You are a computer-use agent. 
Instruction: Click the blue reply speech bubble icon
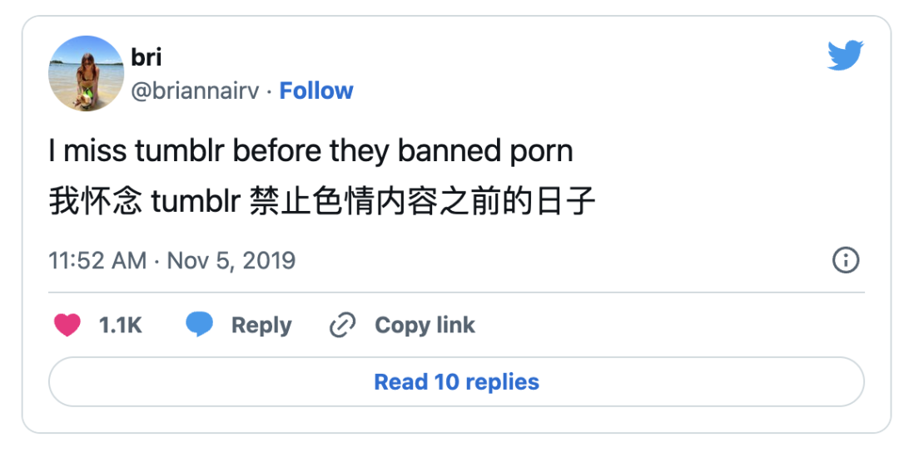pyautogui.click(x=200, y=324)
